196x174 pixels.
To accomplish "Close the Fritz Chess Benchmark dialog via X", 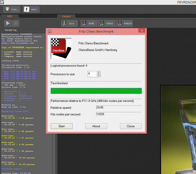I will click(x=142, y=31).
